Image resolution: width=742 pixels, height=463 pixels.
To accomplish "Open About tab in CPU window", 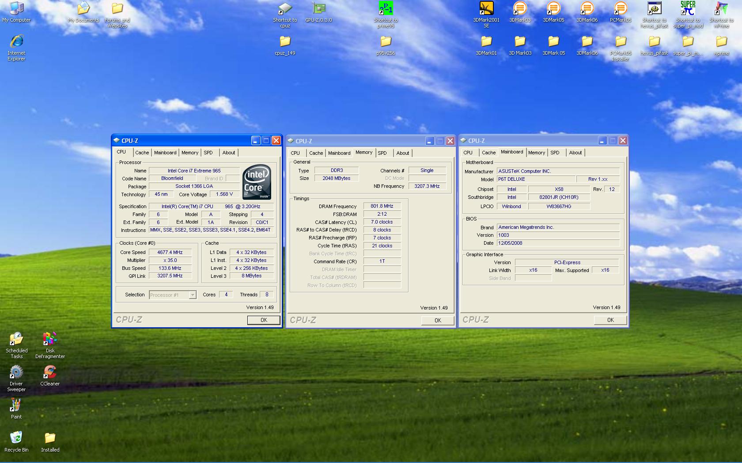I will (x=229, y=153).
